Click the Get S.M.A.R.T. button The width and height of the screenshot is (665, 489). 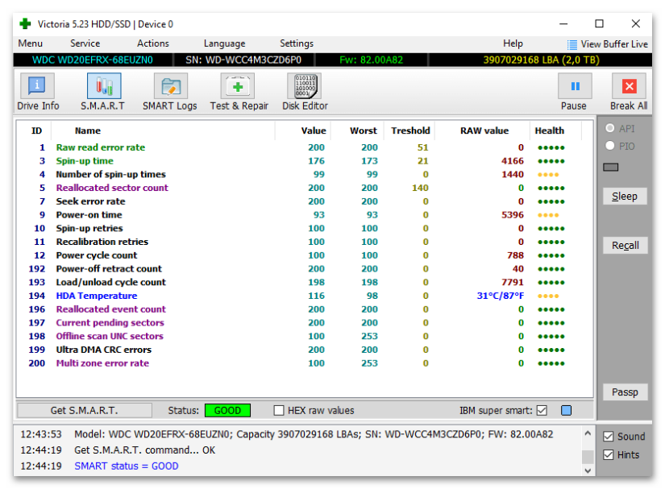[x=85, y=411]
